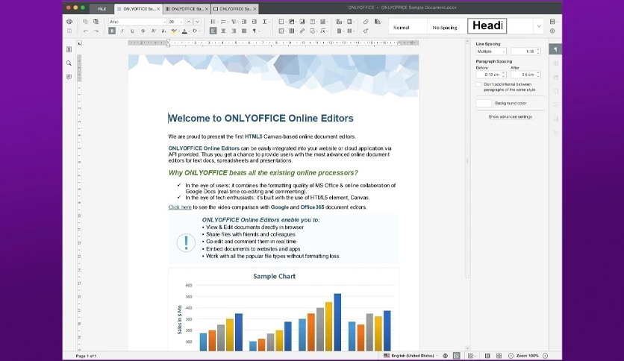Apply the font color button
The height and width of the screenshot is (361, 624).
click(184, 31)
